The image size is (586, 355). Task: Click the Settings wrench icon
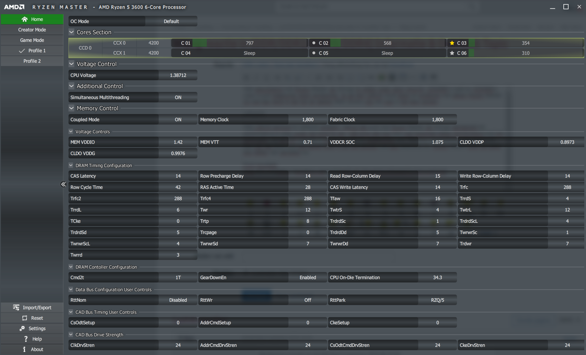click(x=22, y=329)
